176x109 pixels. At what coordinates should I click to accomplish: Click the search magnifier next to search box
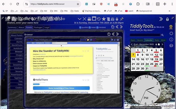click(x=162, y=35)
